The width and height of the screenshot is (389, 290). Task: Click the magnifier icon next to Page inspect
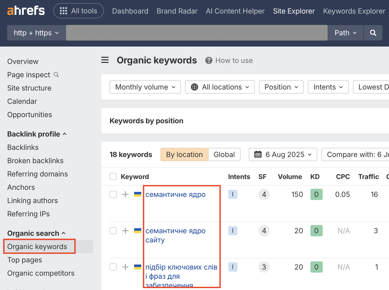56,75
